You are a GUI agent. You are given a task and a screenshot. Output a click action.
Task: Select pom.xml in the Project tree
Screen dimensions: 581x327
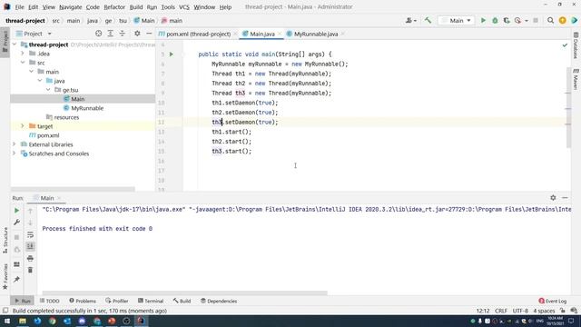pos(48,135)
